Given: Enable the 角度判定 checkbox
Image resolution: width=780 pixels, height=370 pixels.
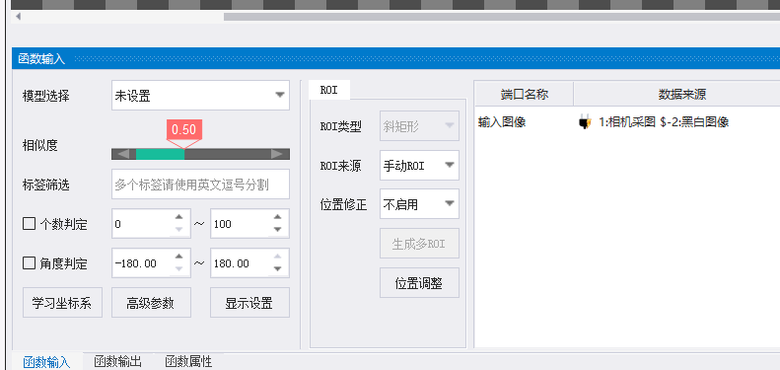Looking at the screenshot, I should (29, 262).
